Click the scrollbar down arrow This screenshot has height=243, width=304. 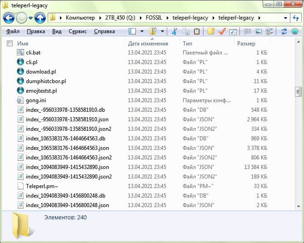click(x=298, y=206)
